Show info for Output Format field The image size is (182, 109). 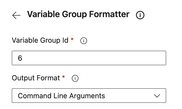click(x=75, y=79)
